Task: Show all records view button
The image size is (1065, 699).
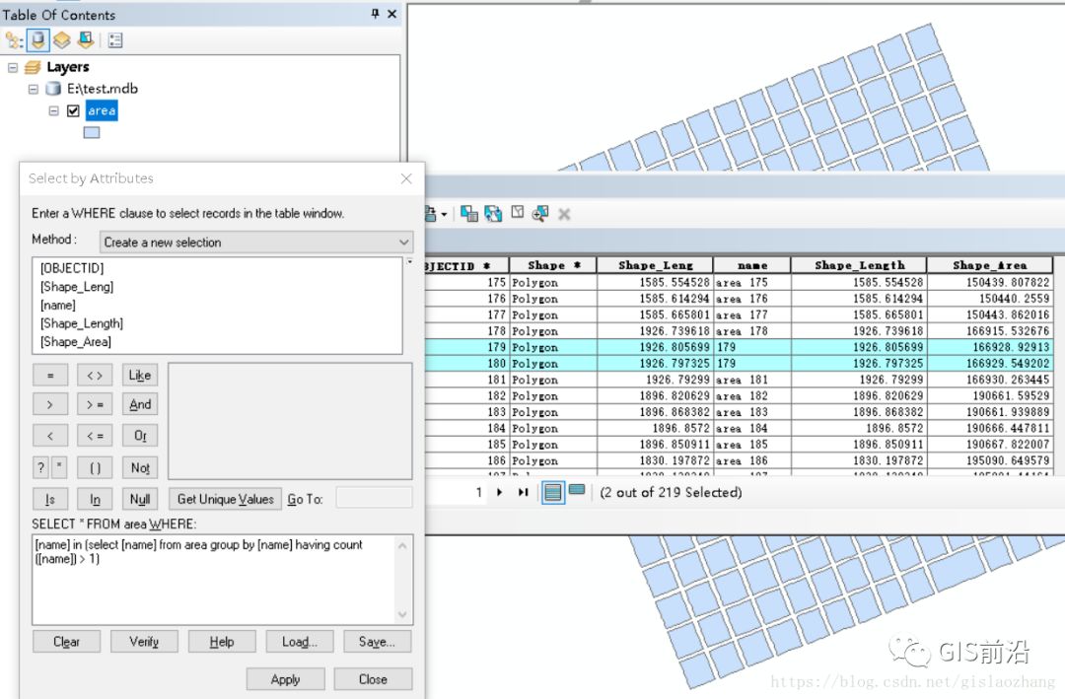Action: click(x=553, y=492)
